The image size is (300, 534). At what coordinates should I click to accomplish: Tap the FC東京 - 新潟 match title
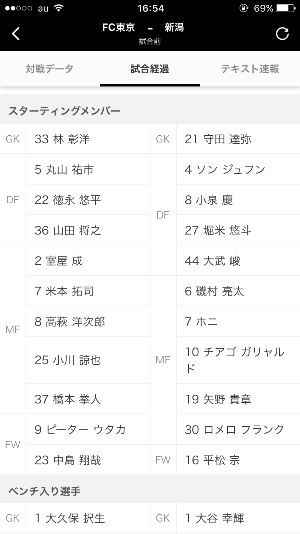[x=143, y=28]
